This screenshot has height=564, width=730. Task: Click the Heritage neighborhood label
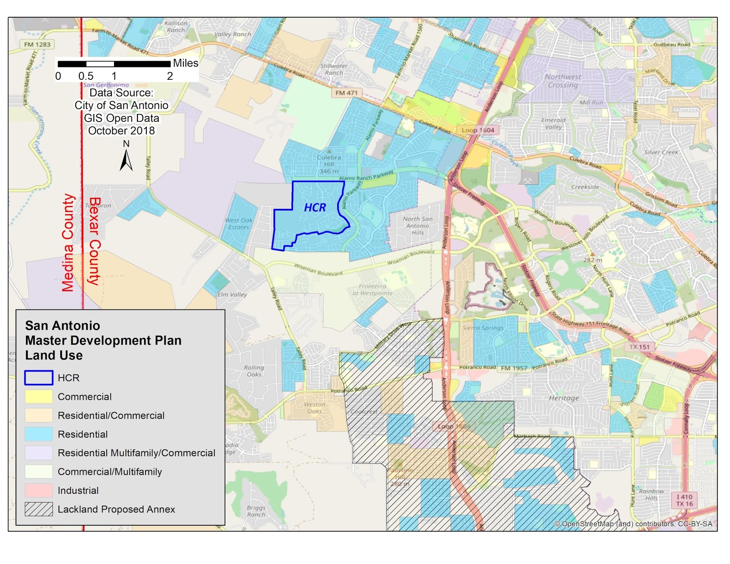(x=564, y=398)
